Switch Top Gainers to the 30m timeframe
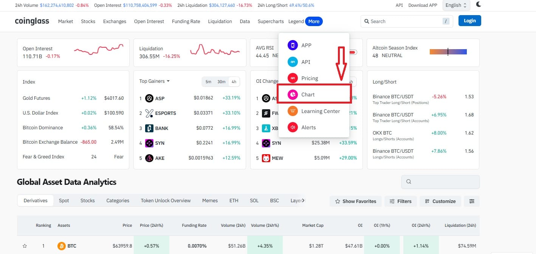Viewport: 536px width, 254px height. tap(221, 82)
